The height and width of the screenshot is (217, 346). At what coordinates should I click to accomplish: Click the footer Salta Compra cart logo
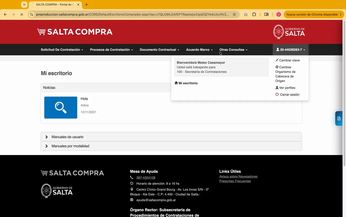(72, 173)
